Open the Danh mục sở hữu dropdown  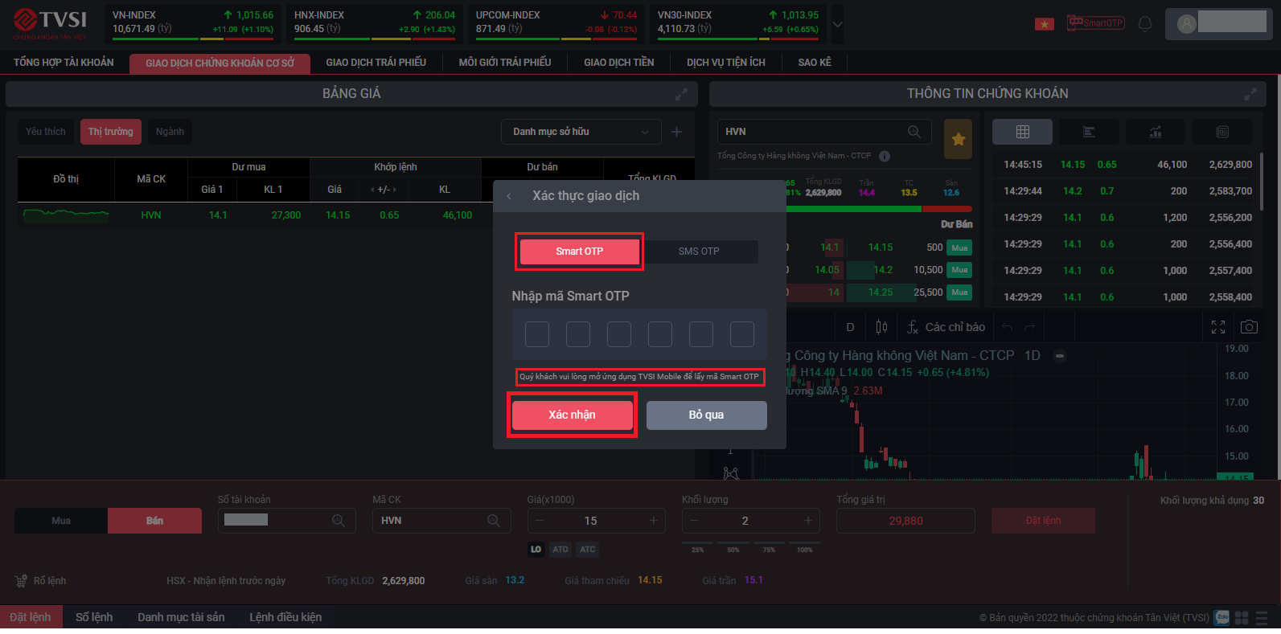(x=581, y=132)
